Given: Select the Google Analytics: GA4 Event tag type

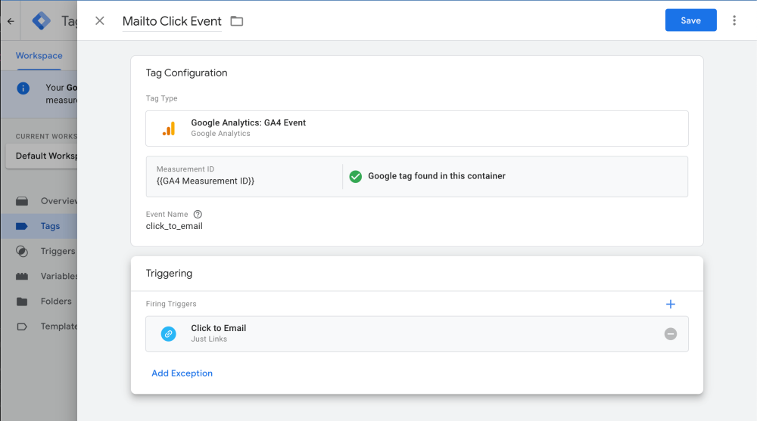Looking at the screenshot, I should tap(416, 128).
